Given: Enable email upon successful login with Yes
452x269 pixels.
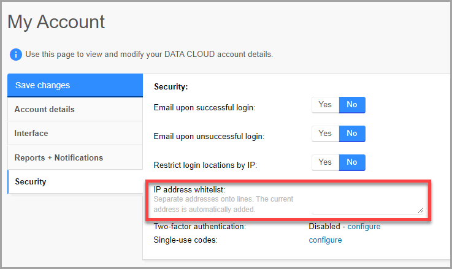Looking at the screenshot, I should (x=325, y=105).
